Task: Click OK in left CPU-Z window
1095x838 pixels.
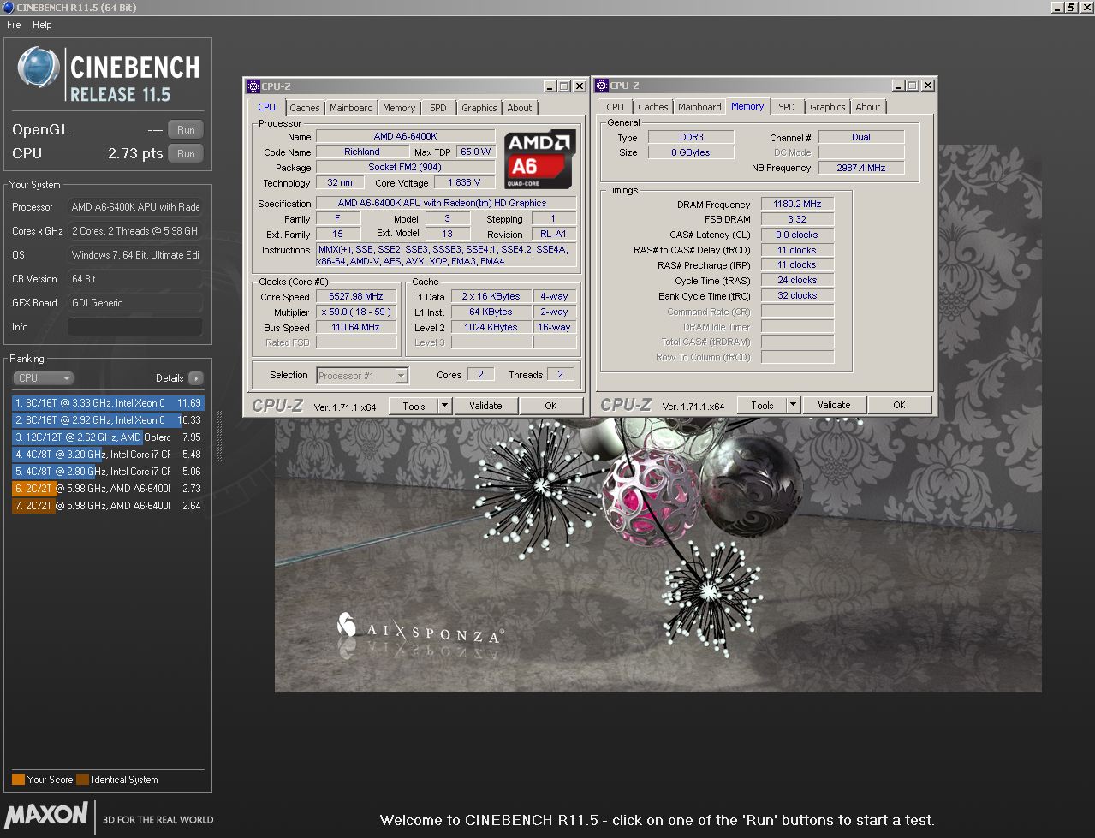Action: click(550, 406)
